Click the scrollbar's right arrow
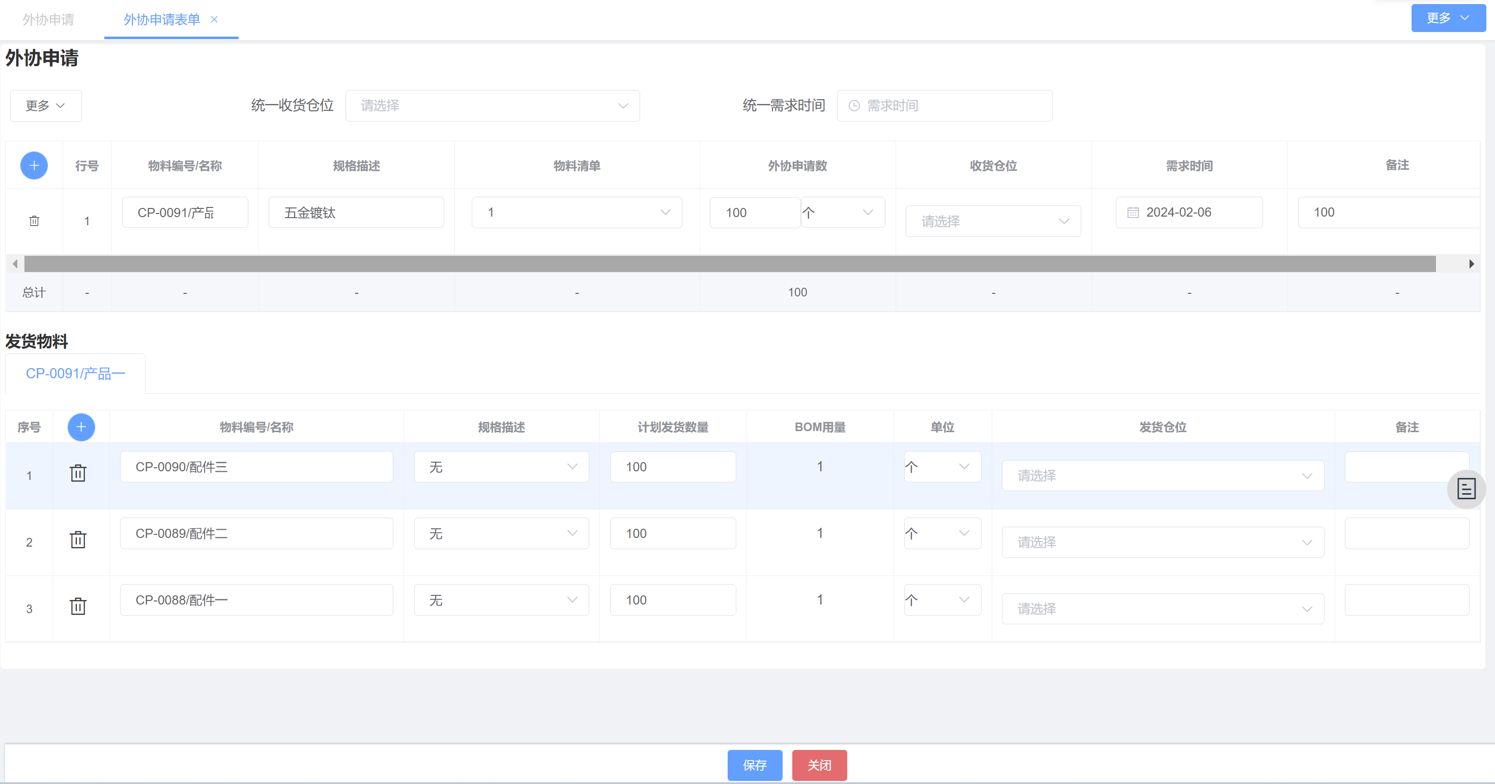The image size is (1495, 784). (1471, 264)
